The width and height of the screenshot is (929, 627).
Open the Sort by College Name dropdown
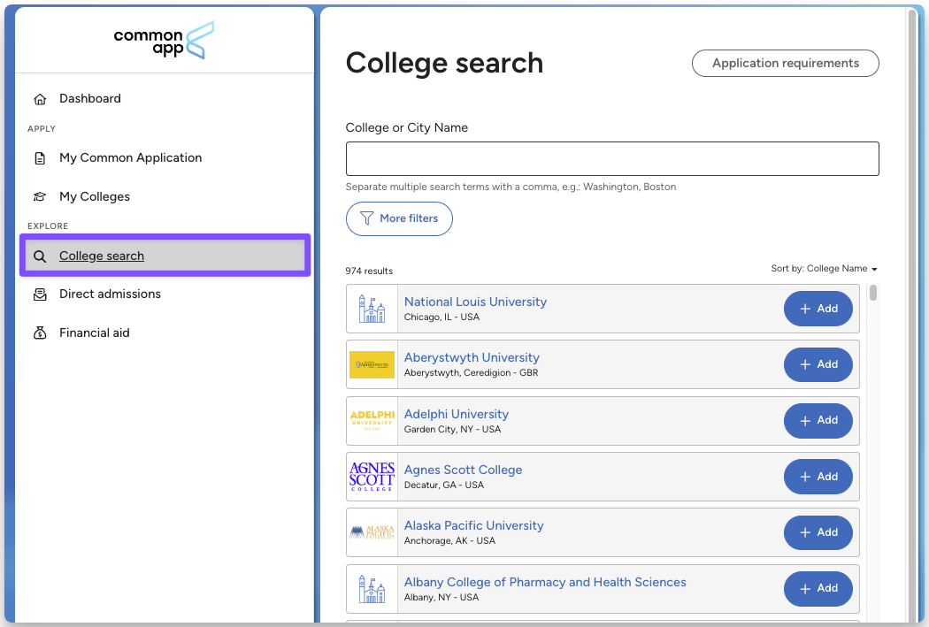coord(824,268)
